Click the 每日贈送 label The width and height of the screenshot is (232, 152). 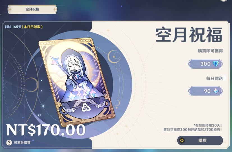pos(215,78)
